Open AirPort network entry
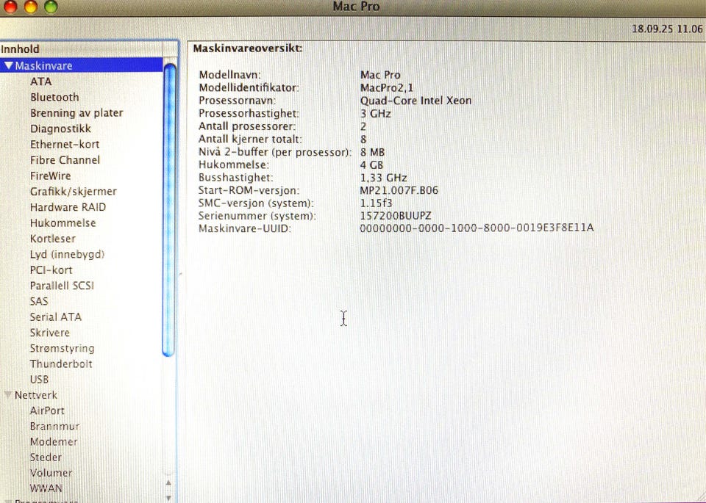 coord(47,410)
